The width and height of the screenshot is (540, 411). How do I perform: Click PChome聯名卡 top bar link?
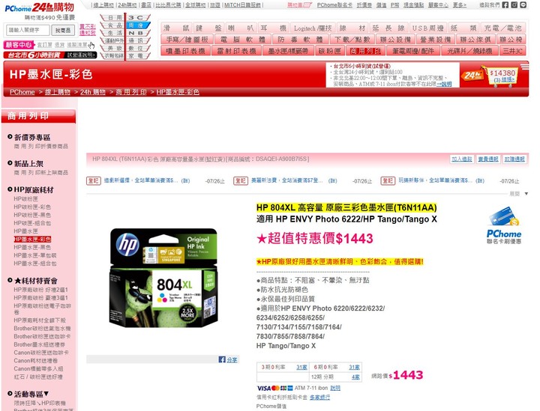coord(334,5)
